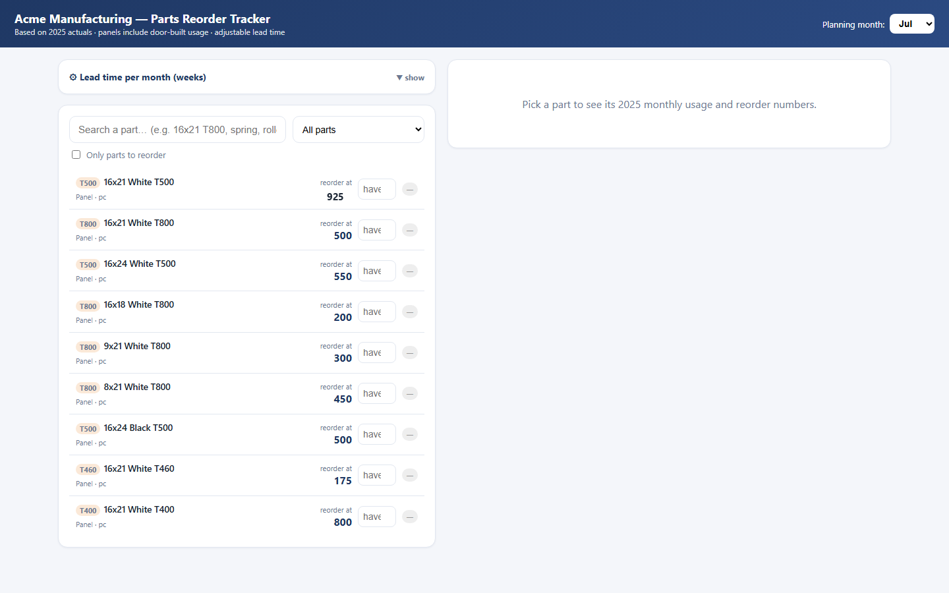Image resolution: width=949 pixels, height=593 pixels.
Task: Select the 8x21 White T800 part
Action: (x=246, y=394)
